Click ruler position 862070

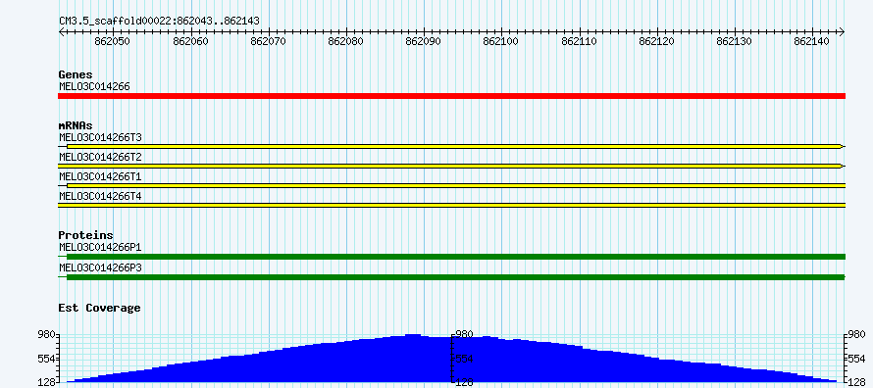click(x=269, y=42)
